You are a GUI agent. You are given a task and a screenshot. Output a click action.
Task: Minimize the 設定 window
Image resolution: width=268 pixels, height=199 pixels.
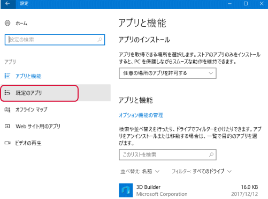point(229,4)
